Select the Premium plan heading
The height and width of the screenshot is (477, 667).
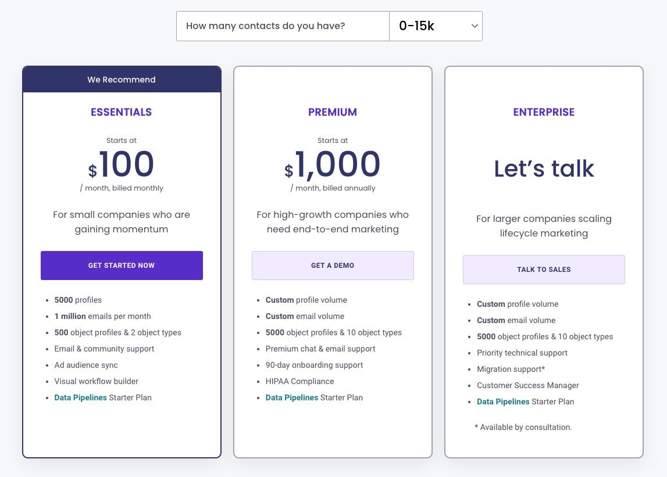[333, 112]
